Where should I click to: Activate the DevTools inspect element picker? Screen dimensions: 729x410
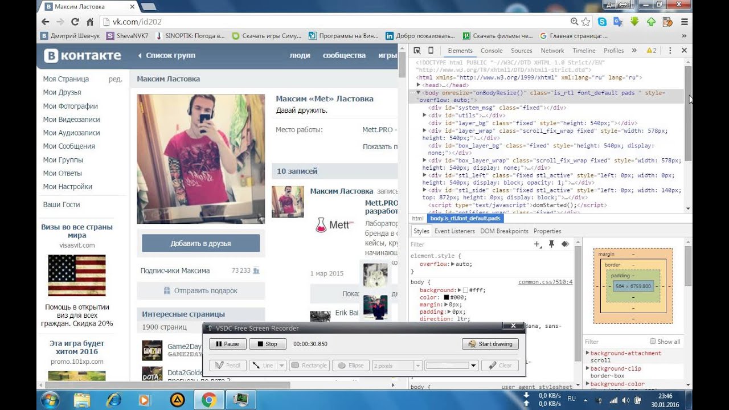[417, 51]
